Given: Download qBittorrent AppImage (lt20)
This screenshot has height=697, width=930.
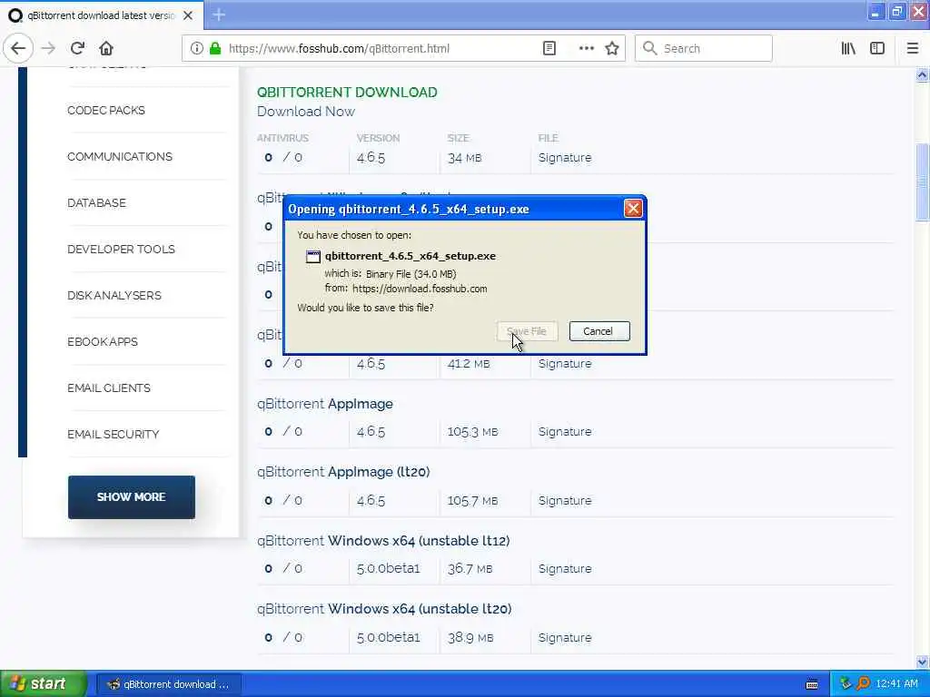Looking at the screenshot, I should pyautogui.click(x=343, y=472).
